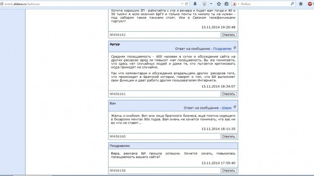Viewport: 314px width, 176px height.
Task: Click the magnifier search icon in Яндекс box
Action: pyautogui.click(x=292, y=4)
